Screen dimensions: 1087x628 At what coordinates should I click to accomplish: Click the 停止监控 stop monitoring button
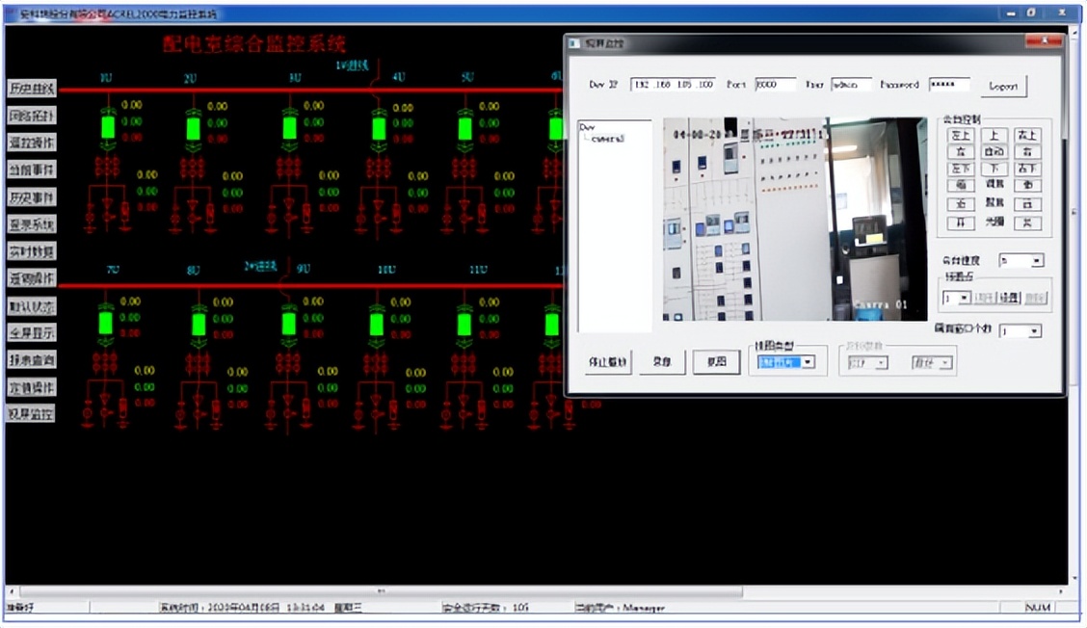pos(608,363)
